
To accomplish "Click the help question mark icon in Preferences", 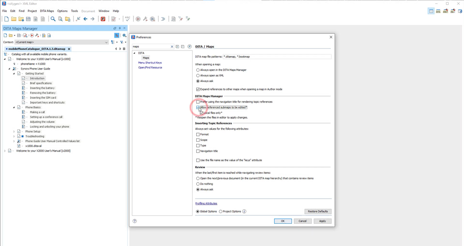I will (135, 221).
